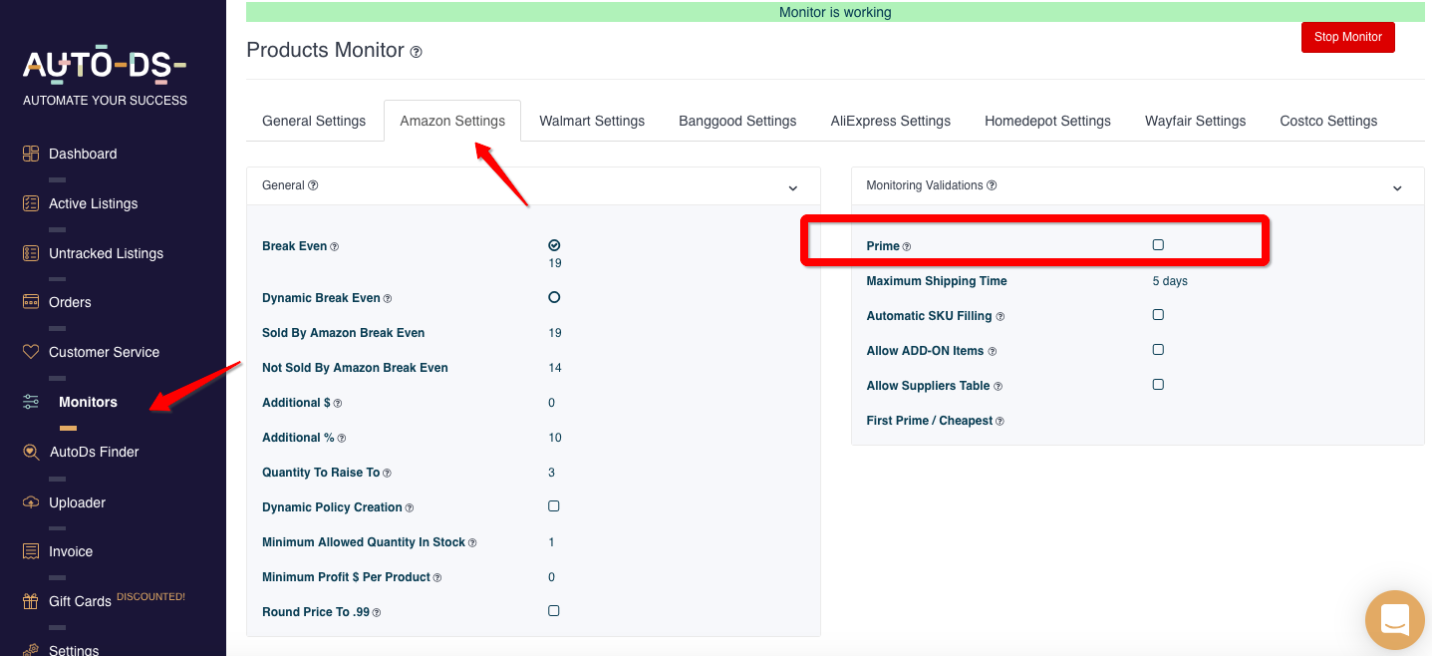Go to Active Listings

coord(94,203)
